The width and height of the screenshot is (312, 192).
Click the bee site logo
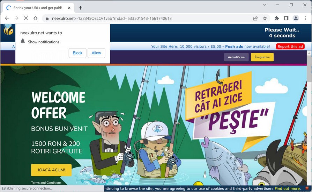coord(8,29)
